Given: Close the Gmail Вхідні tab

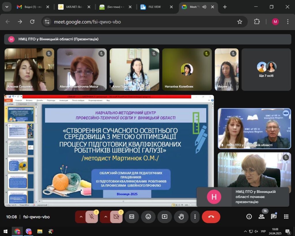Looking at the screenshot, I should 48,7.
